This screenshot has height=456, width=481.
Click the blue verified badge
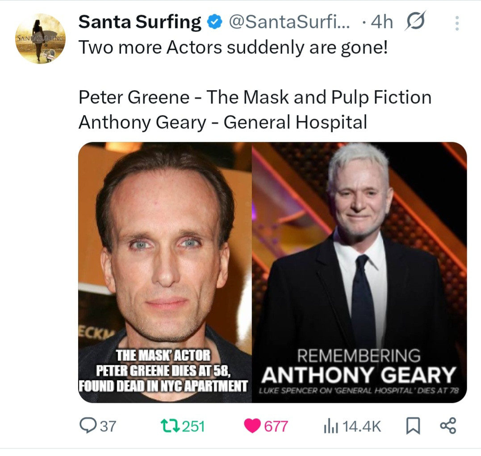click(216, 22)
